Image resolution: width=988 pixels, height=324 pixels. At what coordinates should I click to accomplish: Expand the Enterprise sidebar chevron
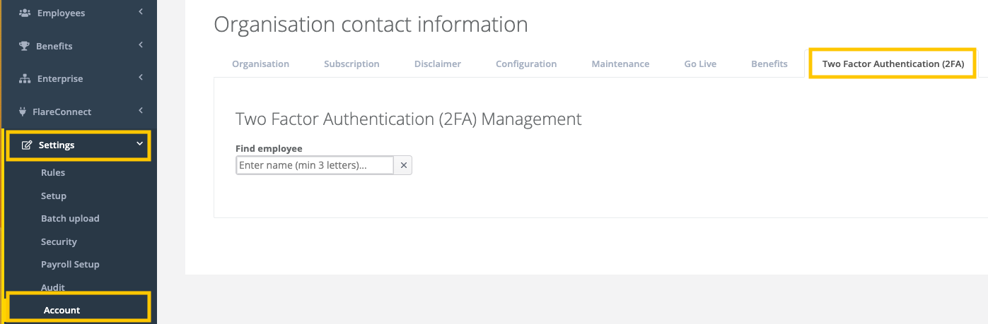(141, 78)
